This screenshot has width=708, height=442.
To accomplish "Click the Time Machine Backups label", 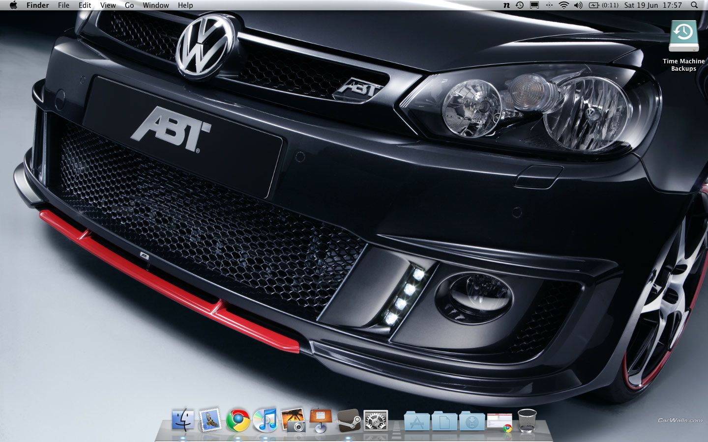I will (x=684, y=65).
